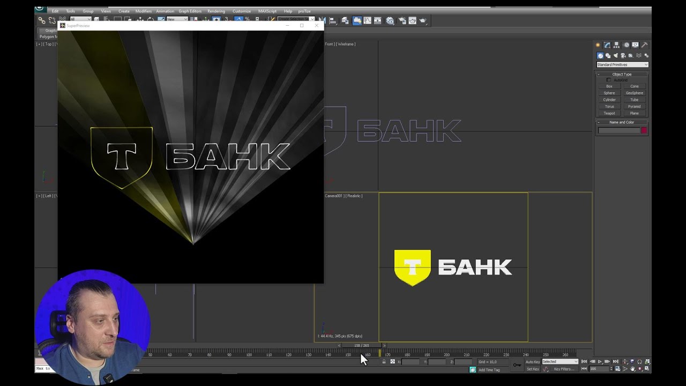Open the Motion command panel tab
Screen dimensions: 686x386
tap(626, 45)
